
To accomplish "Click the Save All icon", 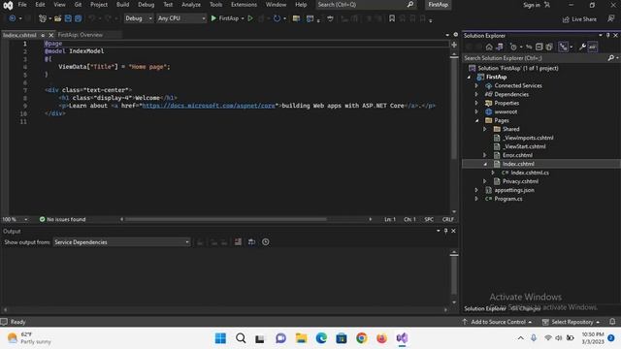I will (x=78, y=18).
